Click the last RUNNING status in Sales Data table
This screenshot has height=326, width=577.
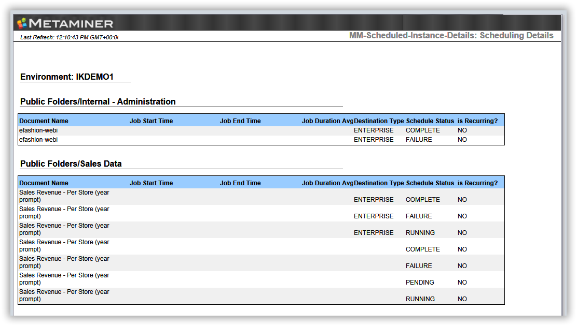420,299
